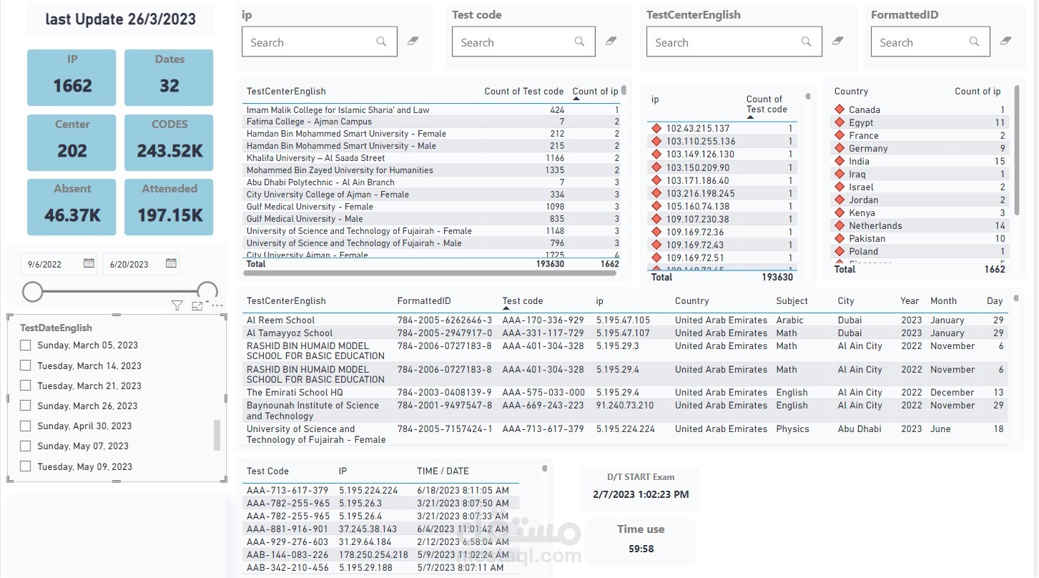Click the CODES 243.52K card
This screenshot has width=1039, height=578.
pyautogui.click(x=169, y=142)
